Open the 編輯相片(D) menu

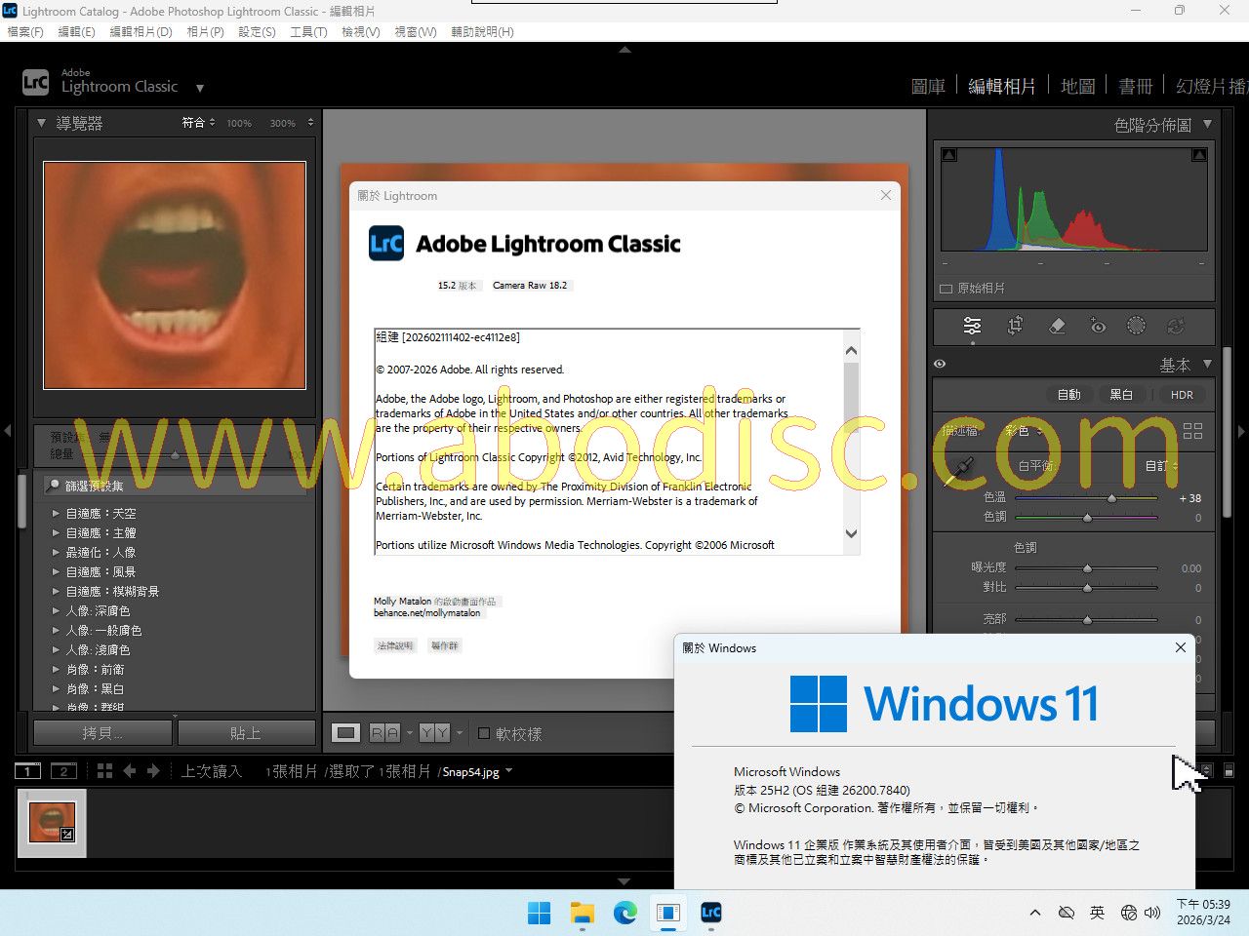pos(141,31)
